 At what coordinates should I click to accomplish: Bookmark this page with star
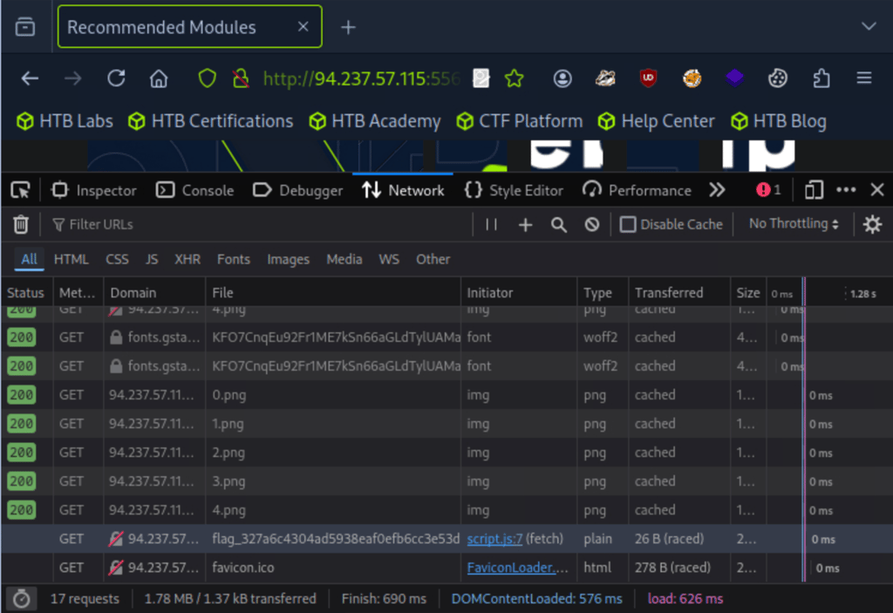click(x=515, y=78)
